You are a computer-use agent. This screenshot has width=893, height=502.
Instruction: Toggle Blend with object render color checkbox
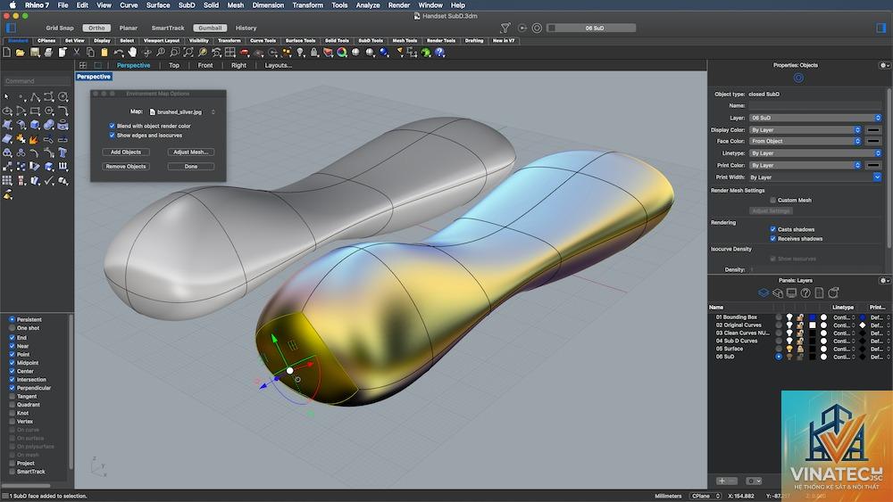(113, 127)
